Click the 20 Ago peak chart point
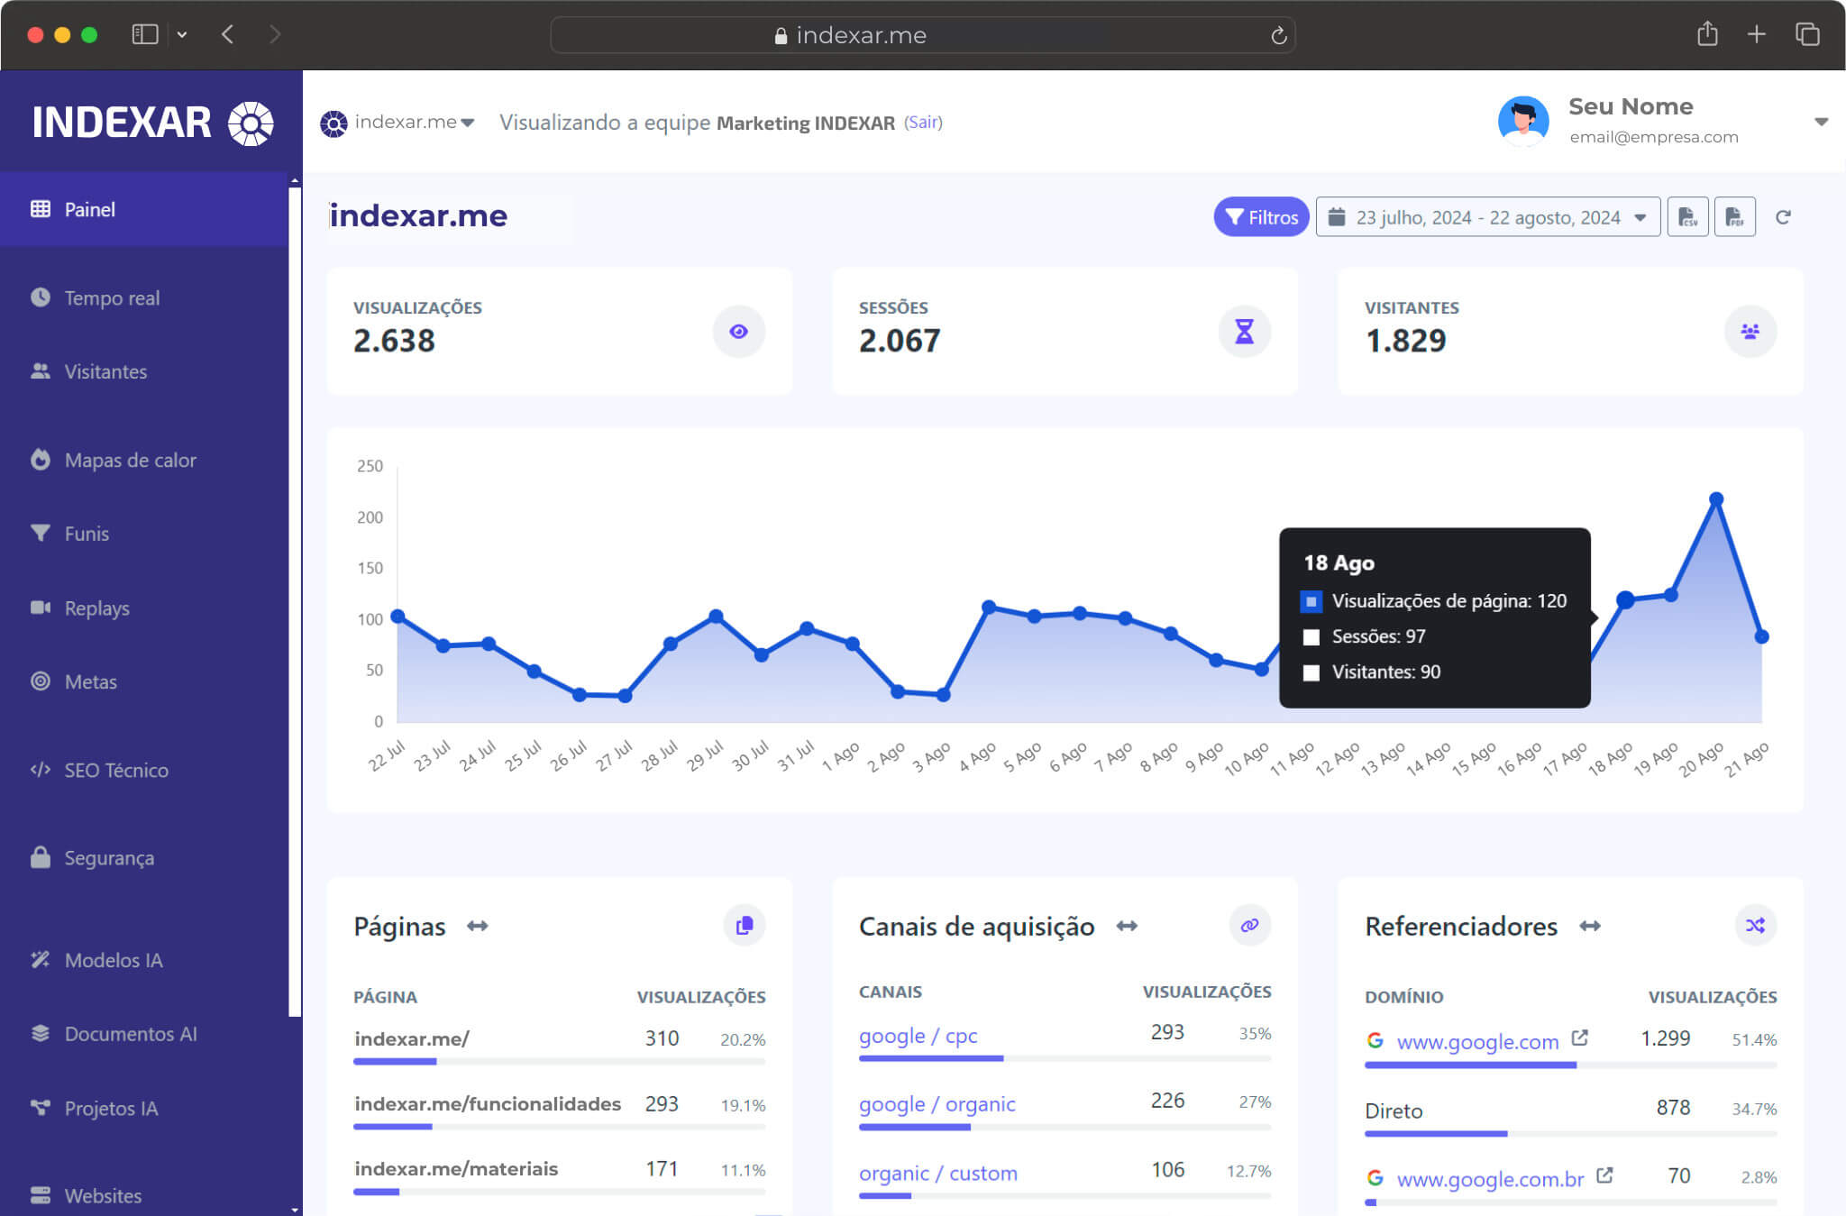Viewport: 1846px width, 1216px height. pos(1716,498)
